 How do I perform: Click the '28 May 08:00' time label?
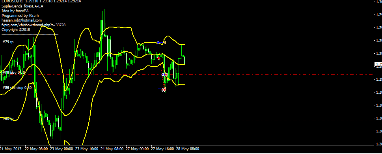click(188, 149)
